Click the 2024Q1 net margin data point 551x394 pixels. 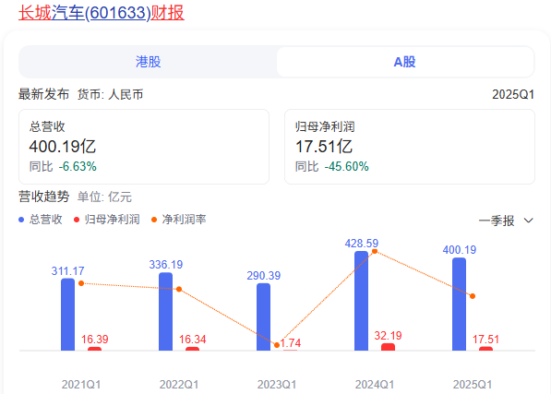click(375, 251)
